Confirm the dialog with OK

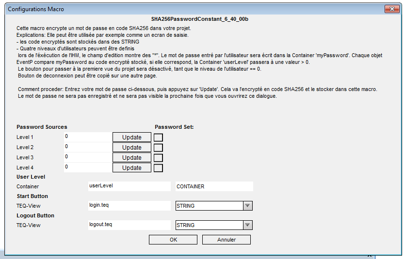pyautogui.click(x=173, y=240)
